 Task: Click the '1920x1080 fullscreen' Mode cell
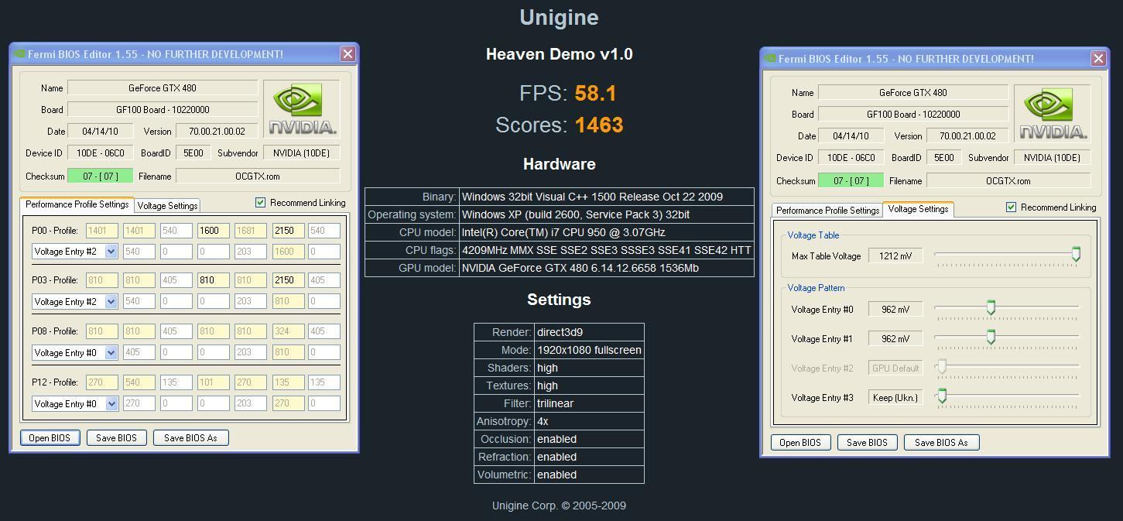pos(589,350)
